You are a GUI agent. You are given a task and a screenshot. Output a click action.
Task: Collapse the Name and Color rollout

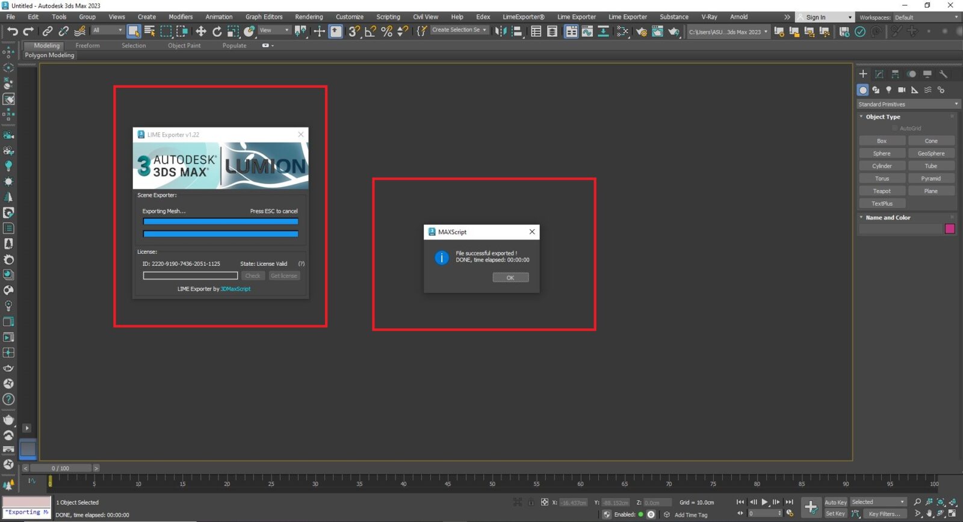888,218
